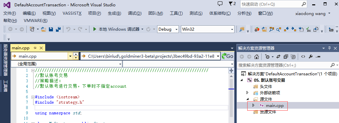This screenshot has width=339, height=123.
Task: Click the Save All toolbar icon
Action: pos(58,29)
